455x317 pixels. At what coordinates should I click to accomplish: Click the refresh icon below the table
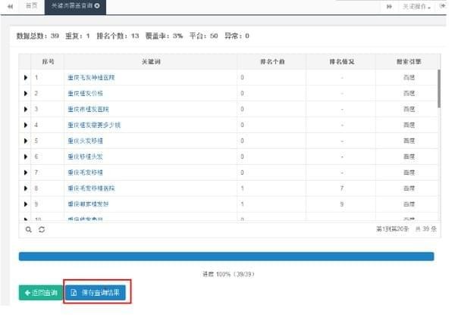click(x=42, y=228)
